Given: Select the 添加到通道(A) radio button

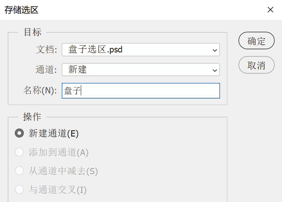Looking at the screenshot, I should pyautogui.click(x=19, y=152).
